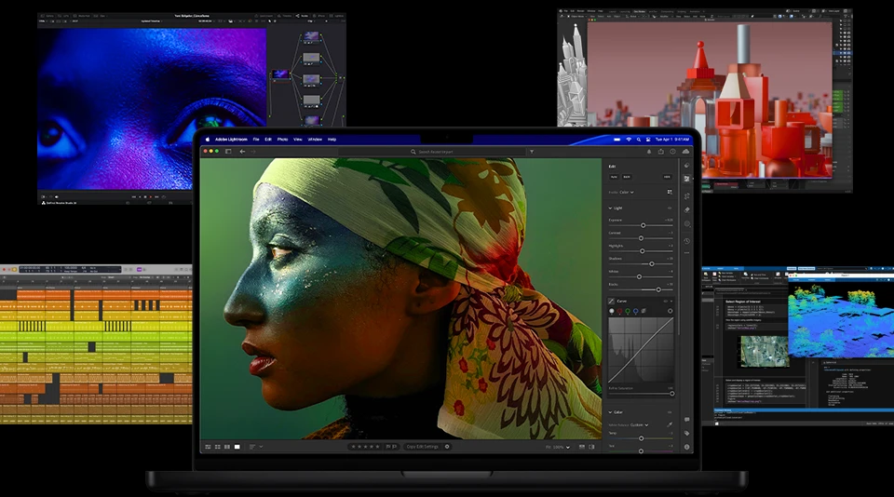
Task: Click the Exposure slider handle
Action: [643, 225]
